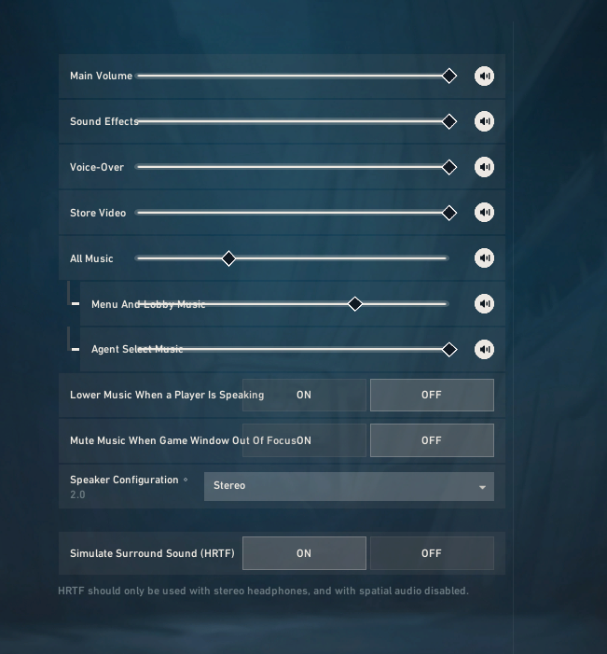Mute the Sound Effects speaker icon
This screenshot has width=607, height=654.
[x=484, y=121]
